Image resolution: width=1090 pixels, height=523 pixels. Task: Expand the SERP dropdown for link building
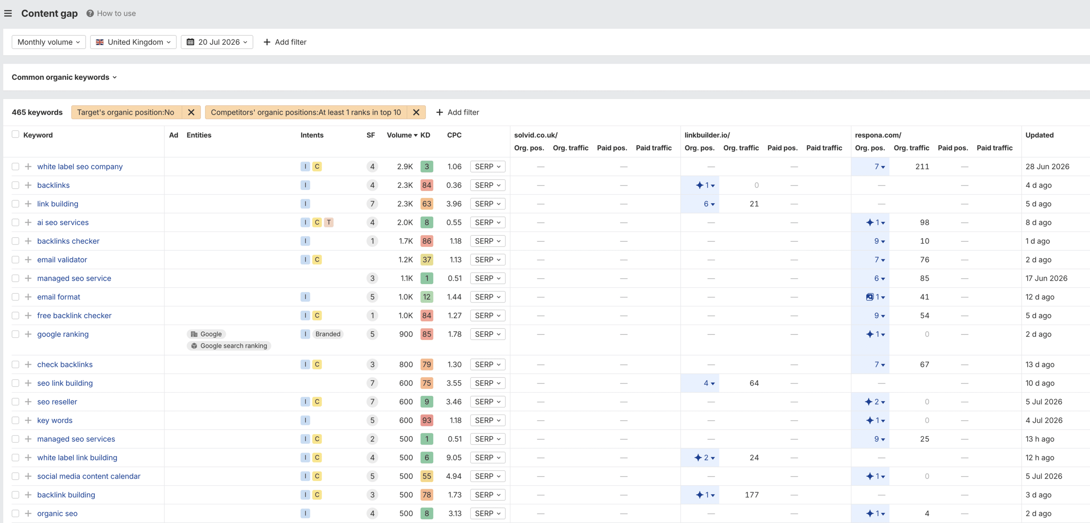click(487, 204)
